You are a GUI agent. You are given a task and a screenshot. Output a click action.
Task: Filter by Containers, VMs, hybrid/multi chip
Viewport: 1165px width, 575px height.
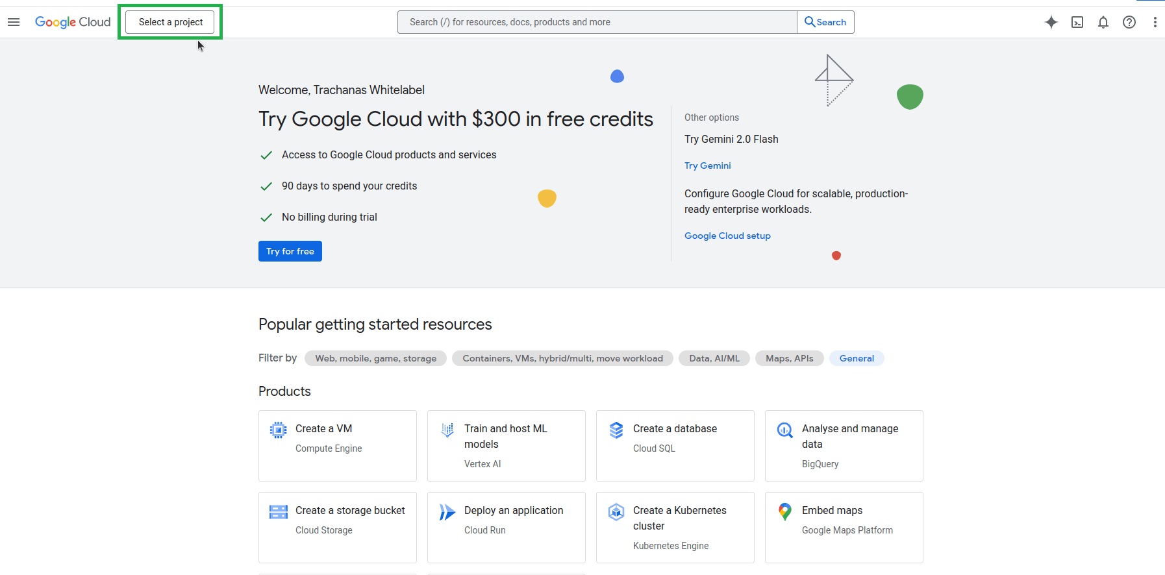562,358
